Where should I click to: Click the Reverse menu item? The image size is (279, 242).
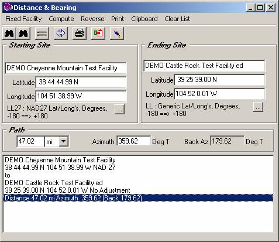[x=92, y=19]
